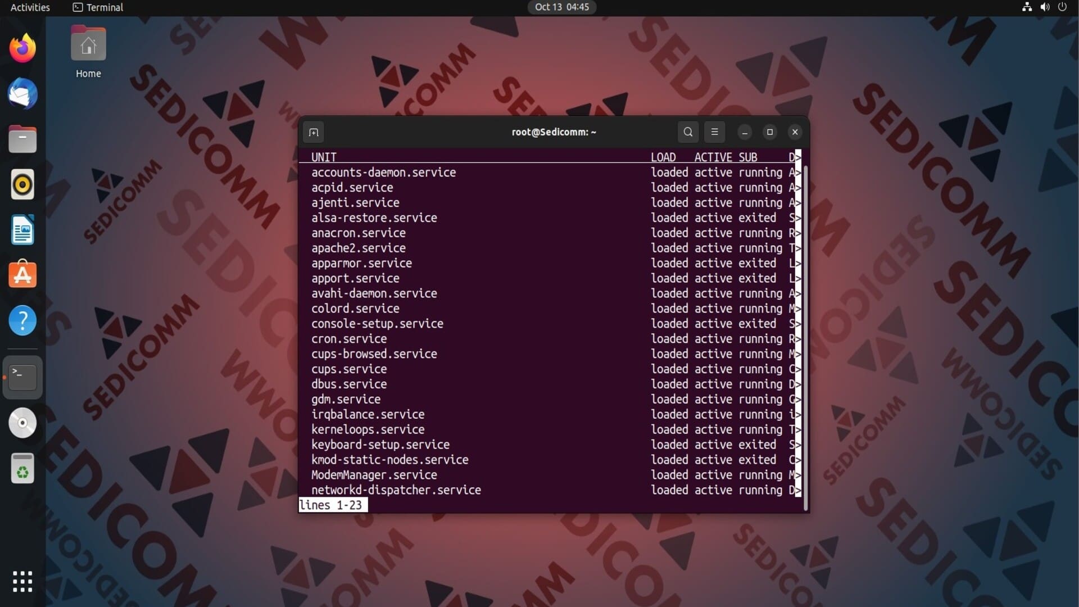1079x607 pixels.
Task: Open the Help icon in dock
Action: 22,320
